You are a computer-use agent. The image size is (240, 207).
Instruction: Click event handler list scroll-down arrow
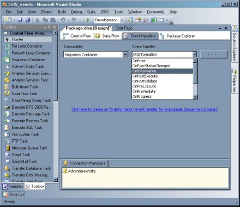coord(195,97)
